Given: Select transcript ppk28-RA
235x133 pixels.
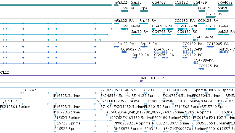Looking at the screenshot, I should [x=226, y=32].
